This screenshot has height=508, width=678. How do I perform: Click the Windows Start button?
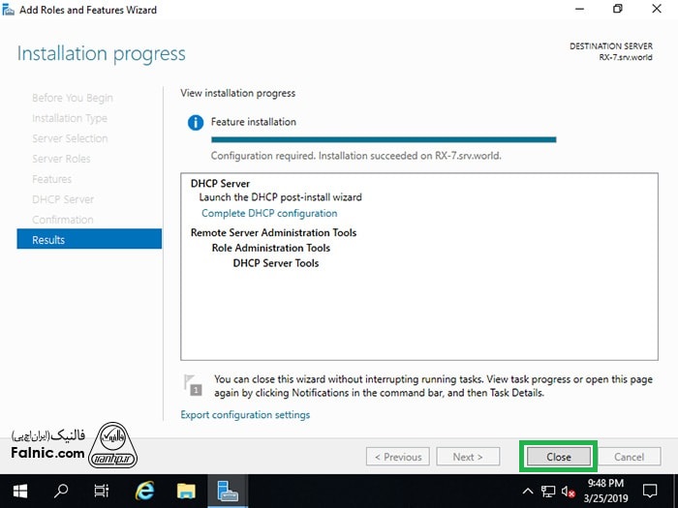18,491
